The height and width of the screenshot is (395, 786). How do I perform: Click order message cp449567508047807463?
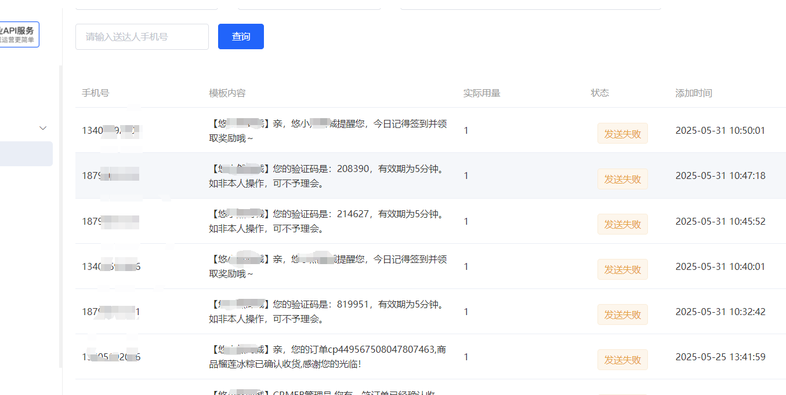[328, 357]
